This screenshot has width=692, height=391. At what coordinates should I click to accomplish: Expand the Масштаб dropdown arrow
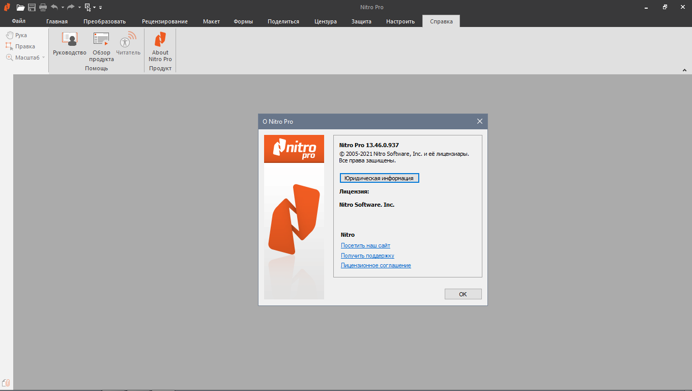tap(43, 58)
